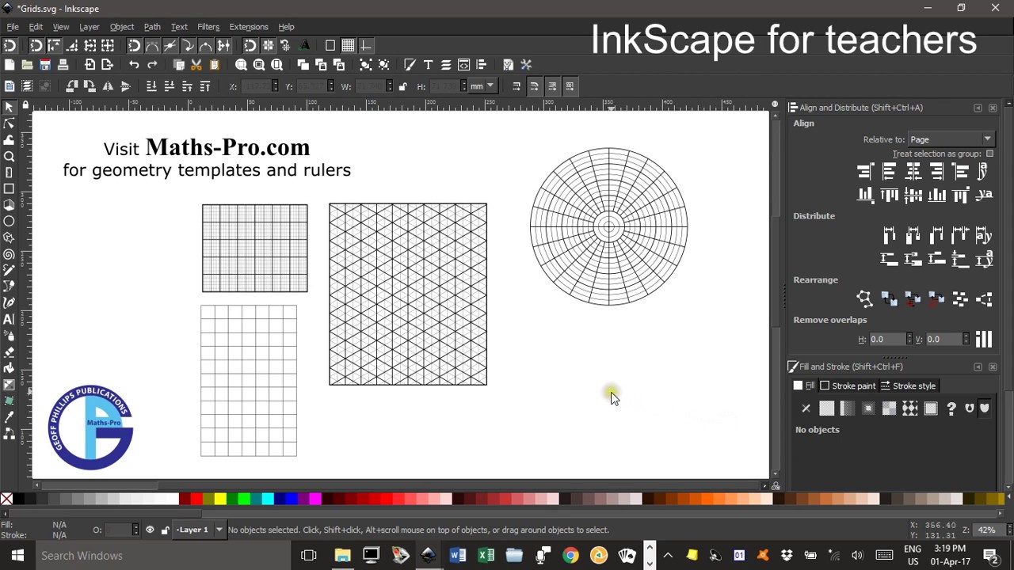
Task: Select the Gradient tool
Action: (x=9, y=385)
